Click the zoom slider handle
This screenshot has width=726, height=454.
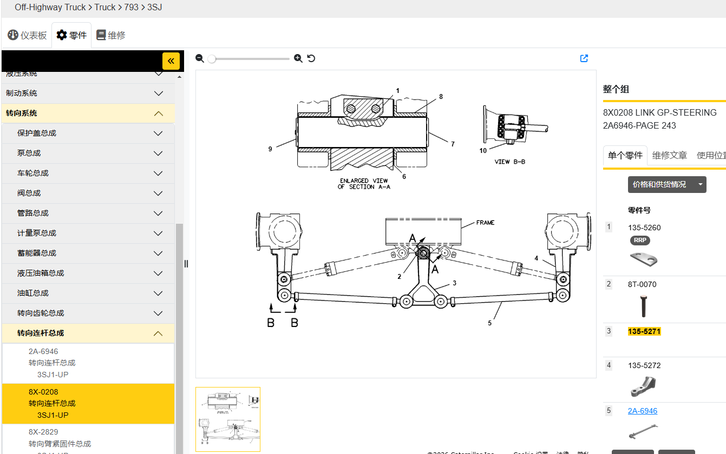pos(212,59)
